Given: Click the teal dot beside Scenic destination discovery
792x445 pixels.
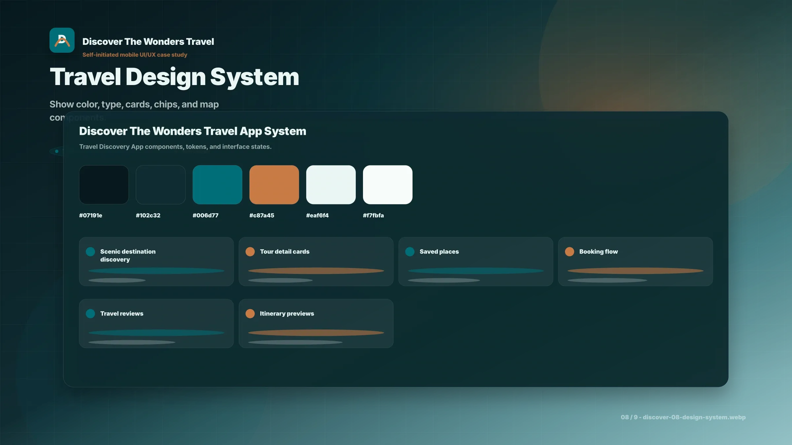Looking at the screenshot, I should (x=90, y=252).
